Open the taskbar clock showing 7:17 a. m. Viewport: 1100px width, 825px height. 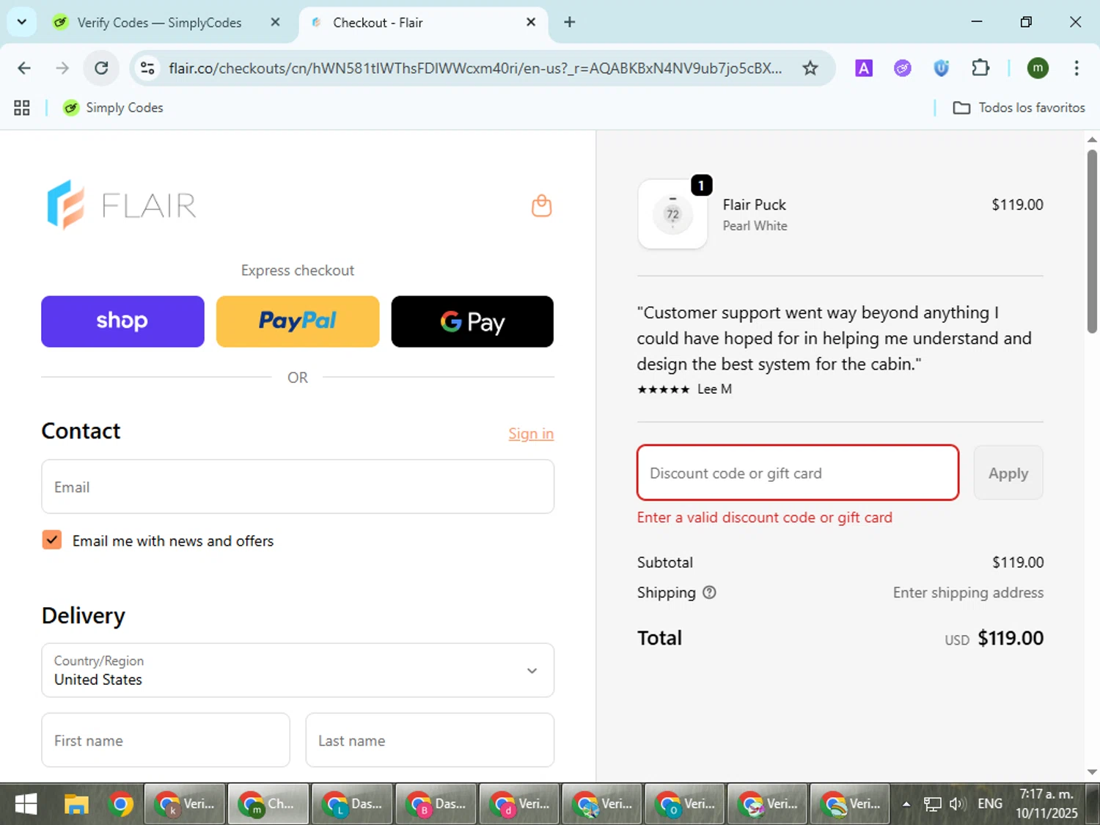[x=1046, y=804]
